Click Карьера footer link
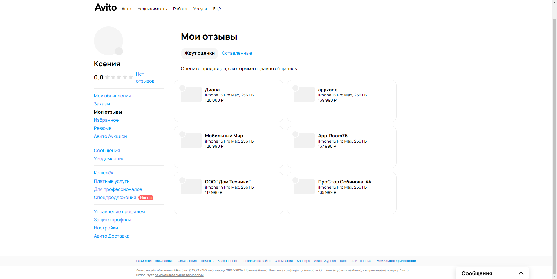The image size is (557, 279). (x=303, y=261)
